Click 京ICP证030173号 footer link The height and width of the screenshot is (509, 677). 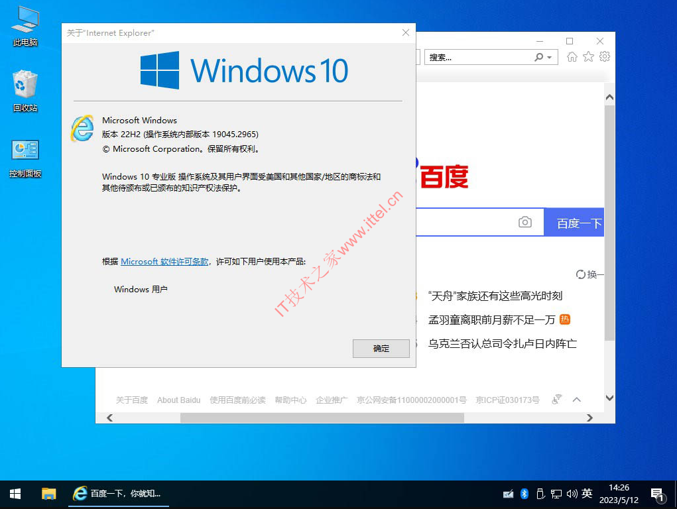507,400
